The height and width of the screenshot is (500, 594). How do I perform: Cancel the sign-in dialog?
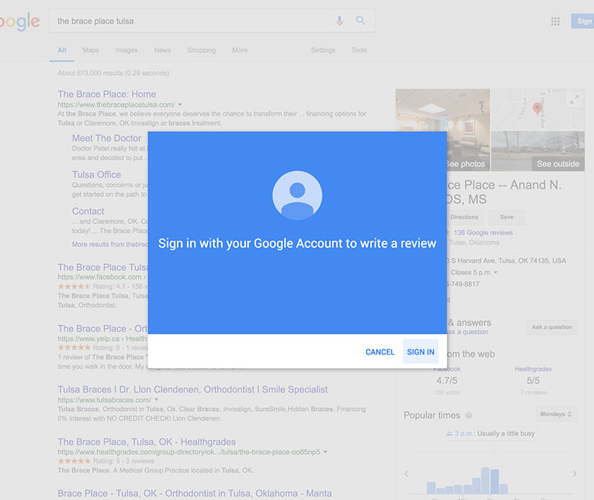(x=380, y=352)
